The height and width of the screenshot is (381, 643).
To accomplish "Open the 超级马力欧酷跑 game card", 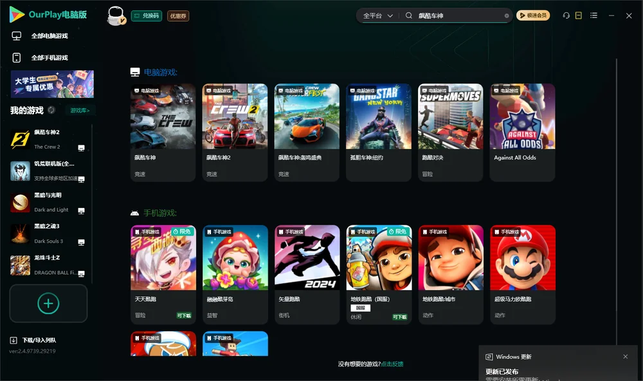I will click(522, 274).
